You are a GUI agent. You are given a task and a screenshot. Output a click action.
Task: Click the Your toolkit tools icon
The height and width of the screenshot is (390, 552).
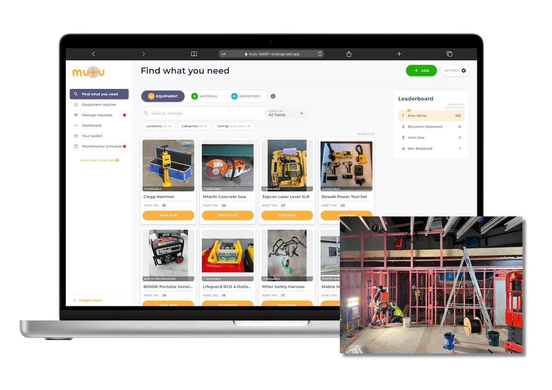[x=76, y=136]
